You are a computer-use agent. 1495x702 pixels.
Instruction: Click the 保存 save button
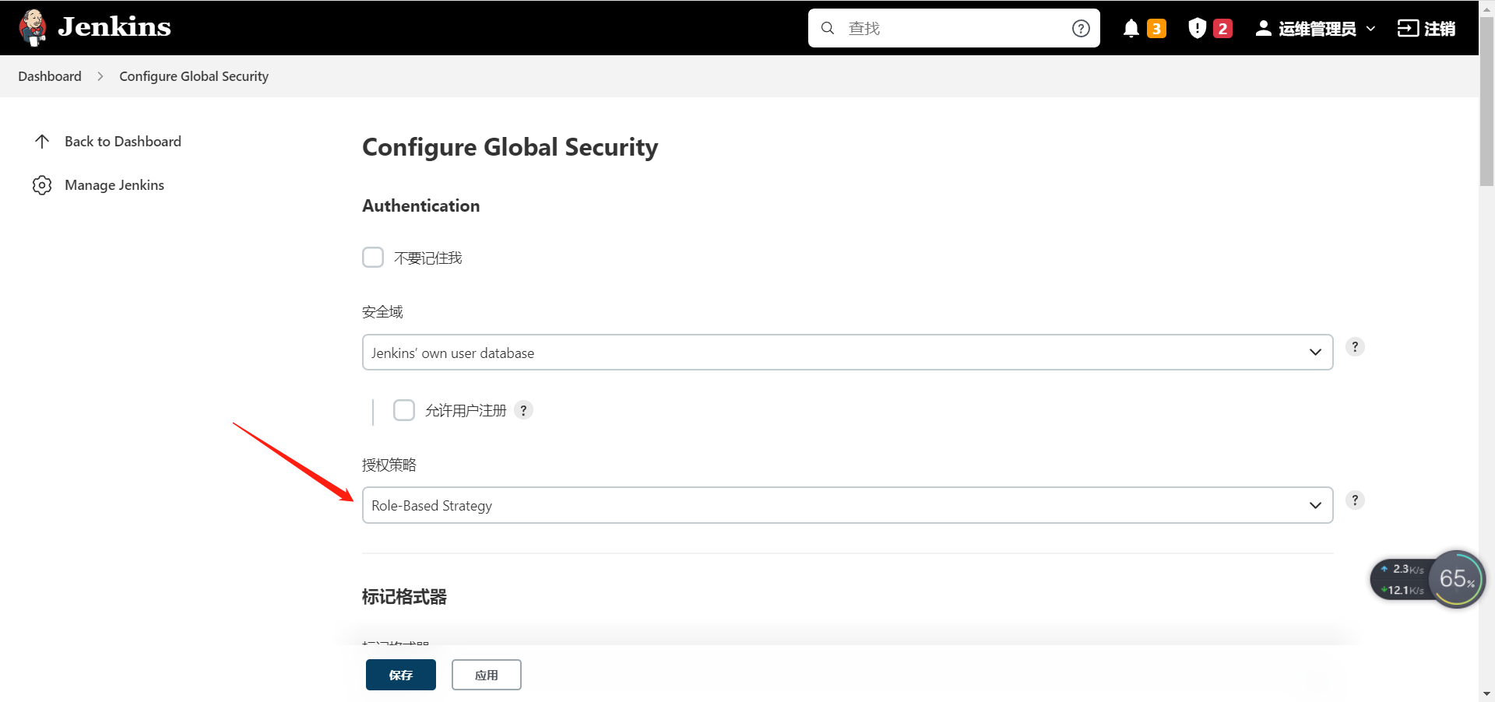(401, 675)
